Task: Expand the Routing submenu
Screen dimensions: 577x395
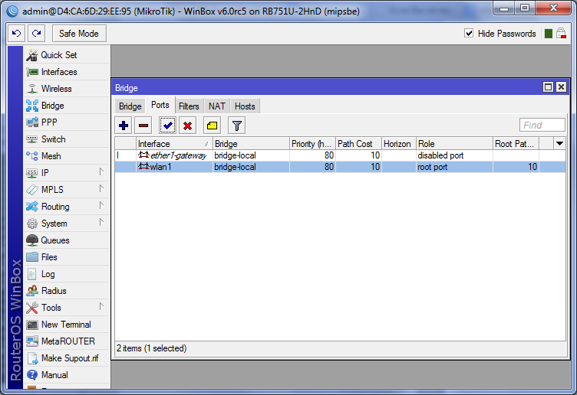Action: tap(67, 207)
